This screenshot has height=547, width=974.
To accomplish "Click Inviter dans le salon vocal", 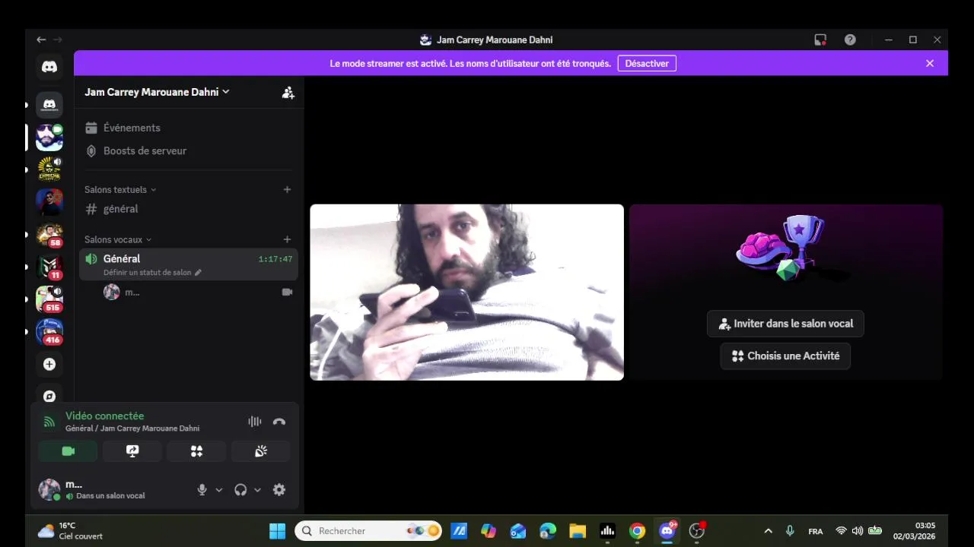I will coord(785,324).
